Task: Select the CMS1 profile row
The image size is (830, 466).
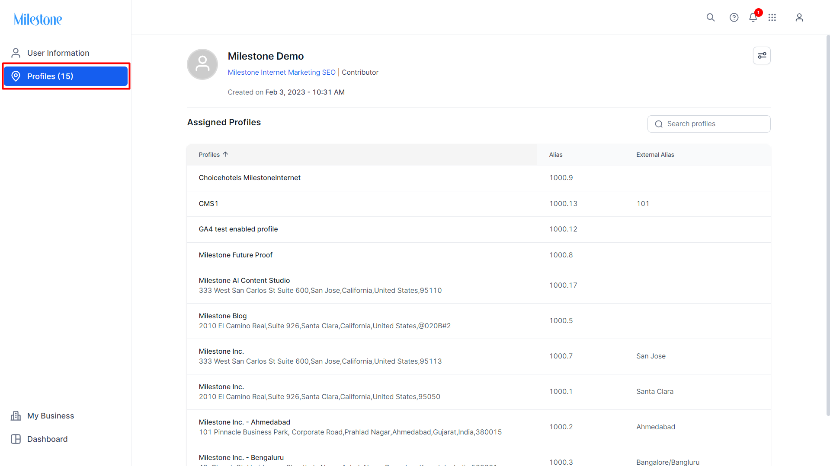Action: 479,204
